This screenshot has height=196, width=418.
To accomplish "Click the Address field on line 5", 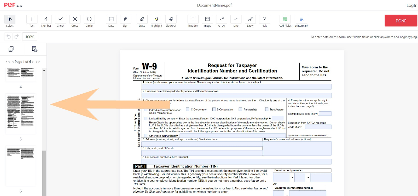I will (202, 144).
